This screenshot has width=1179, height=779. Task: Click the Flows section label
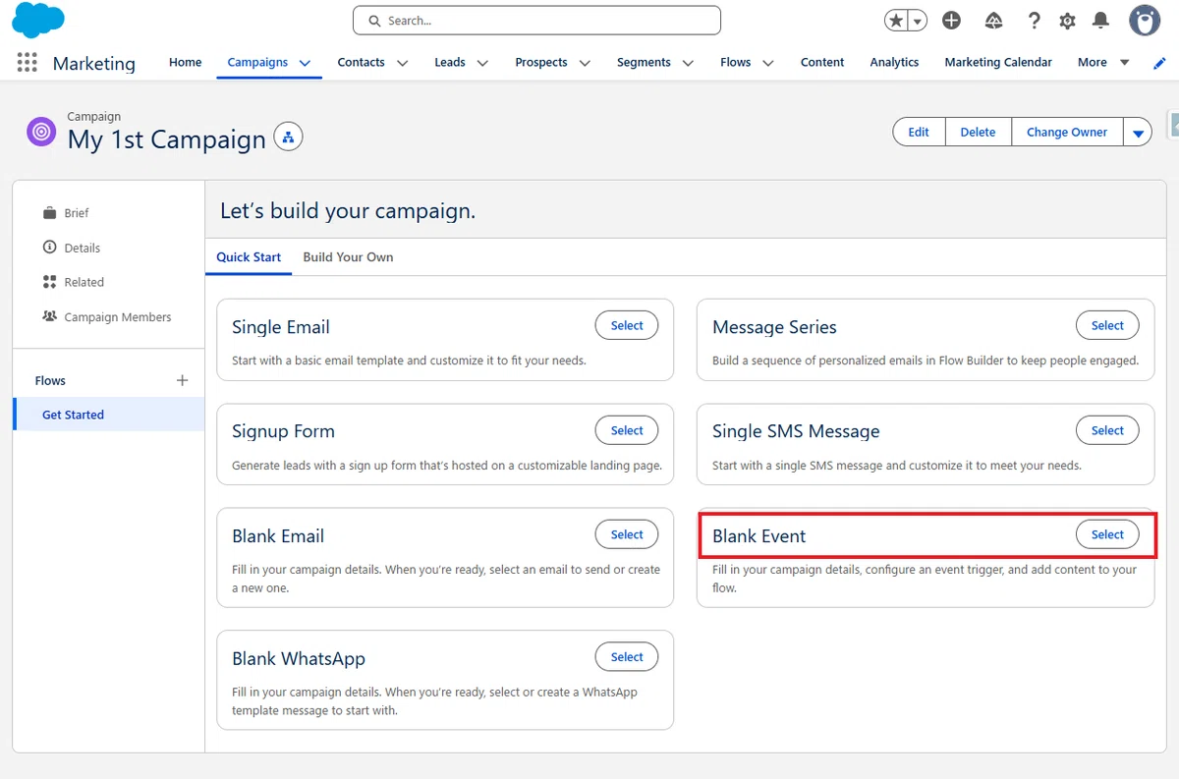point(50,380)
